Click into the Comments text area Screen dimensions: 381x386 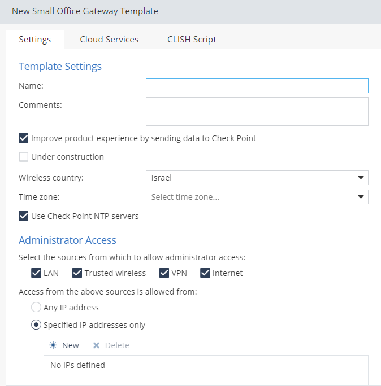pyautogui.click(x=257, y=111)
